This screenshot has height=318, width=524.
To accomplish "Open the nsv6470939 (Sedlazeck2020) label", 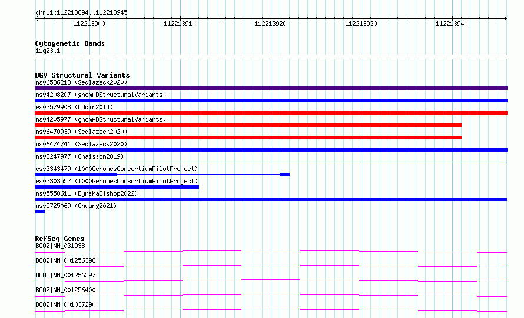I will pos(81,132).
